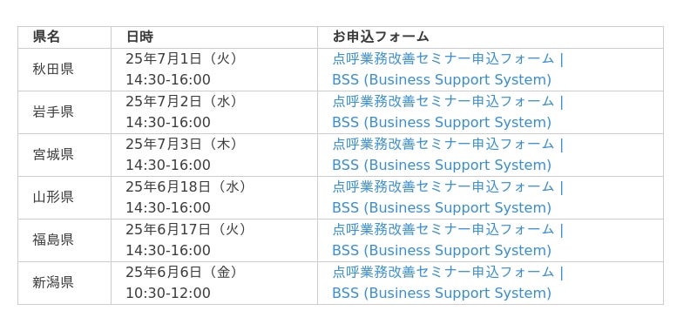Click the 25年6月18日（水） date text
The image size is (697, 331).
click(x=186, y=186)
